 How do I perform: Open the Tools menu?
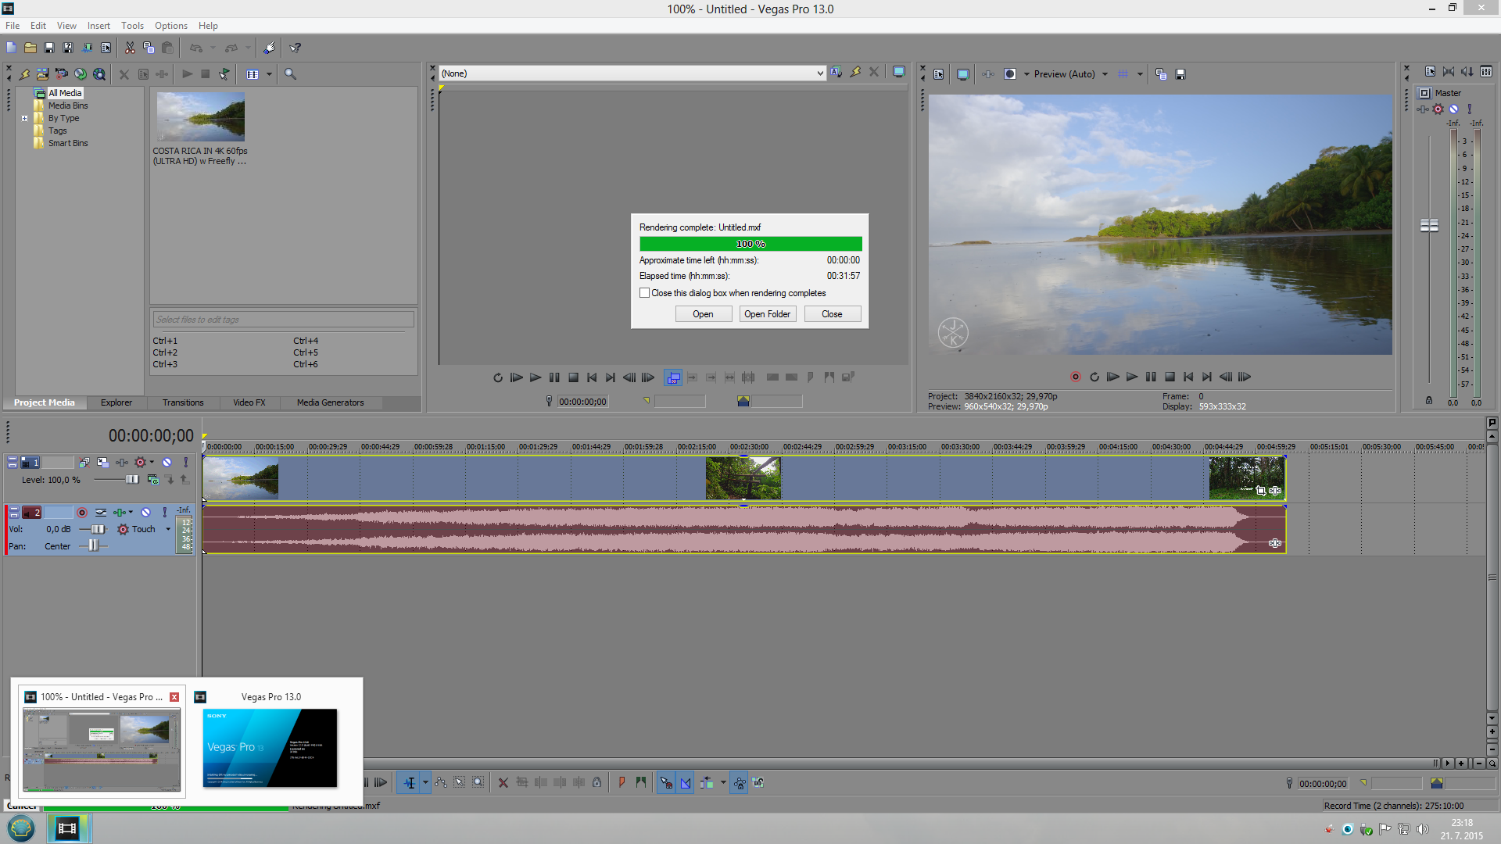(132, 26)
